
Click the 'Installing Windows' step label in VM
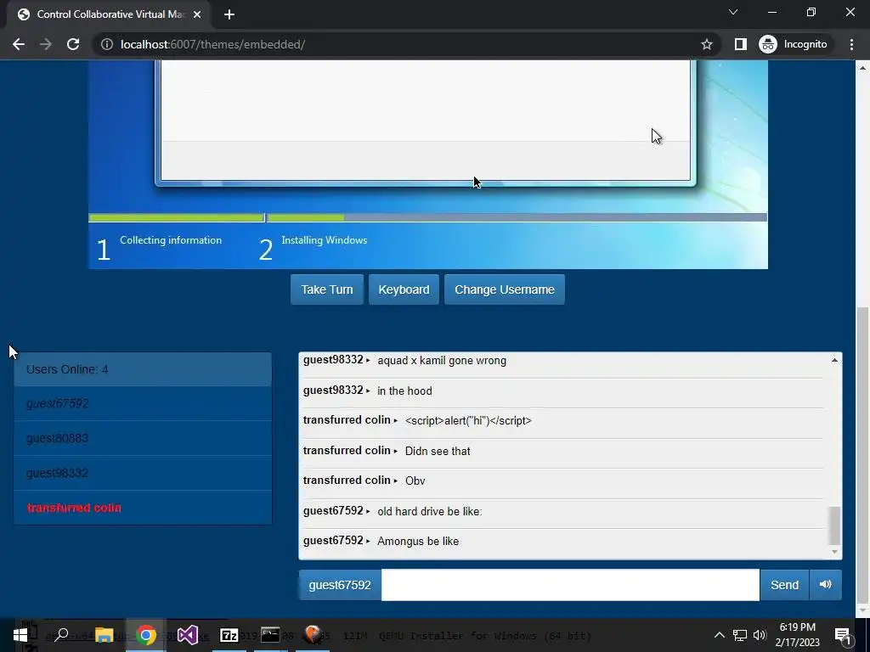[324, 240]
